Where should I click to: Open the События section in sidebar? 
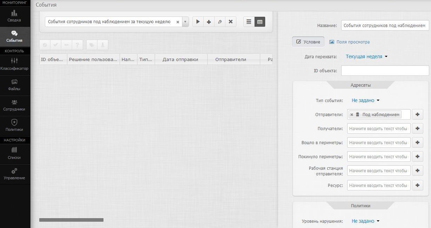point(14,36)
